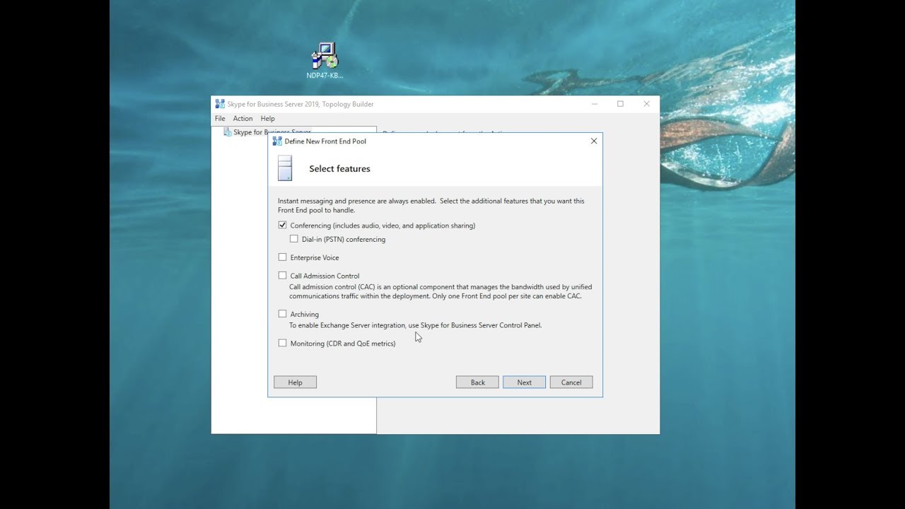Click the Define New Front End Pool dialog icon

click(277, 141)
